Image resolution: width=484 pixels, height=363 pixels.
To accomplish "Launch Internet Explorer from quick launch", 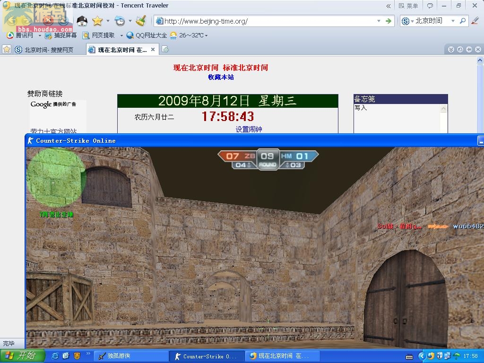I will 55,356.
